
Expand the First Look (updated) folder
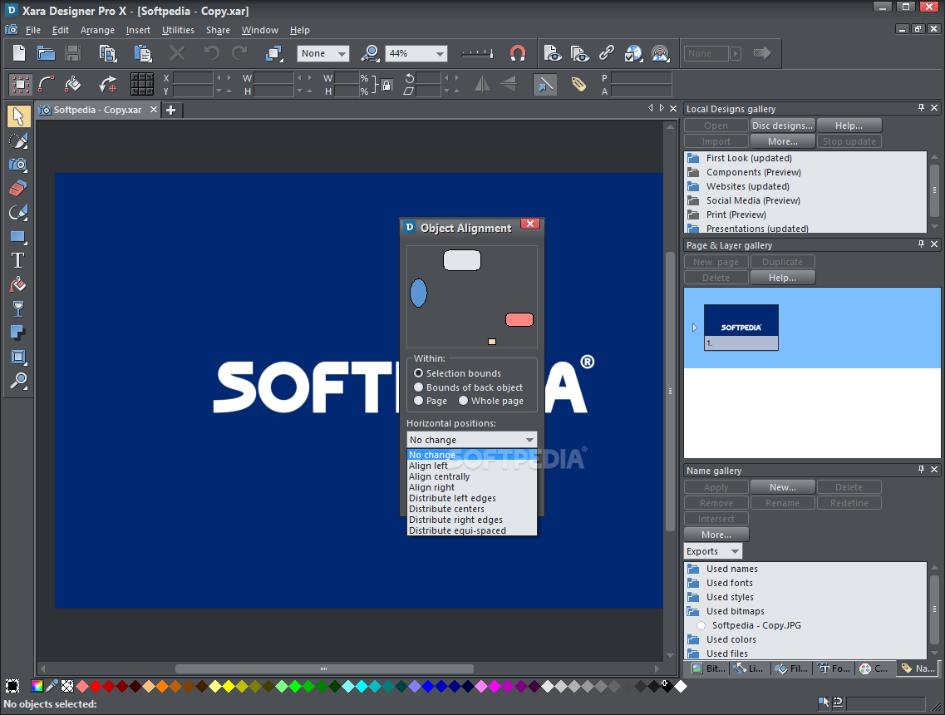(x=694, y=158)
